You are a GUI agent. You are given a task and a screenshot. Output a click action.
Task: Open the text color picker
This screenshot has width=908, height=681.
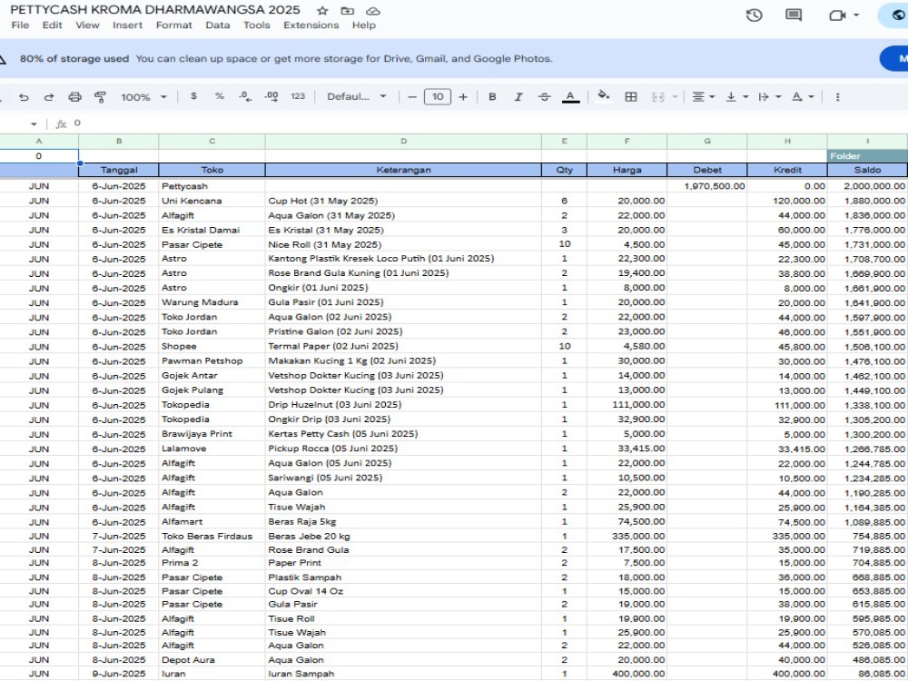570,97
